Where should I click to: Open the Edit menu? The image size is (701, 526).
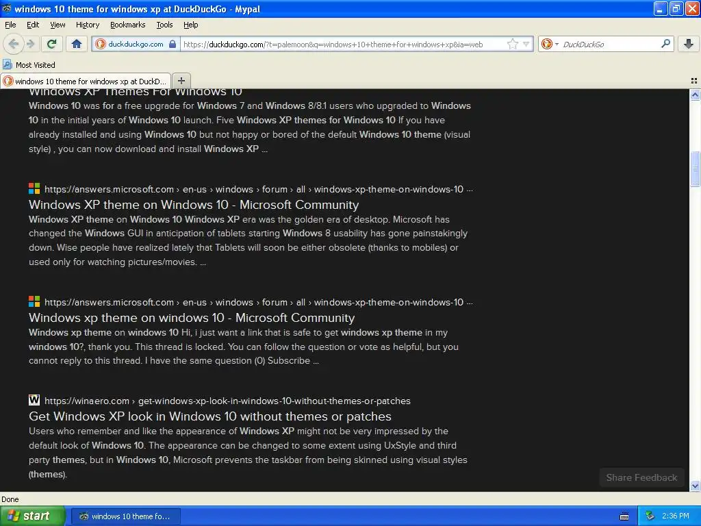[x=33, y=25]
